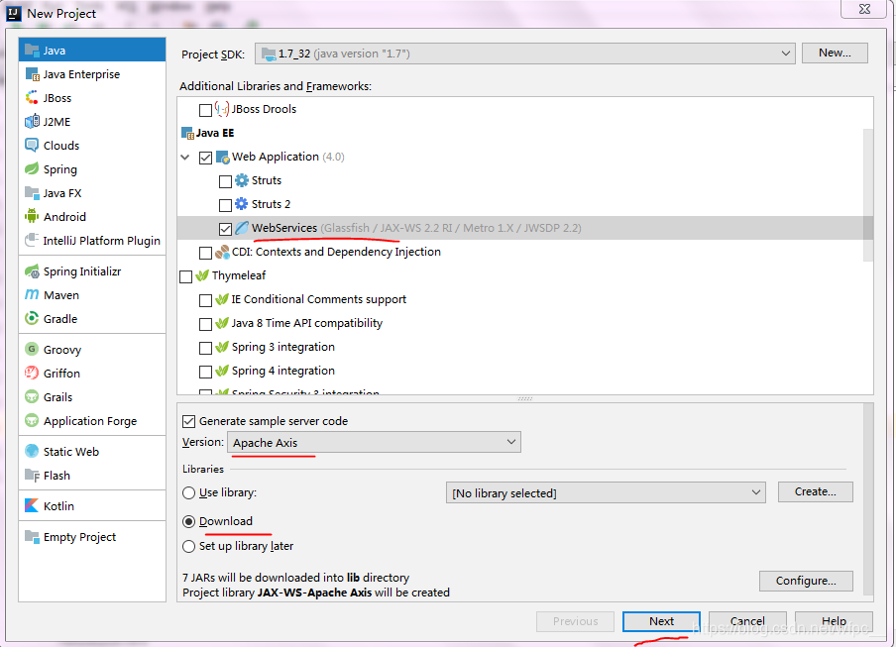Click the splitter handle below frameworks list
Image resolution: width=896 pixels, height=647 pixels.
tap(525, 398)
